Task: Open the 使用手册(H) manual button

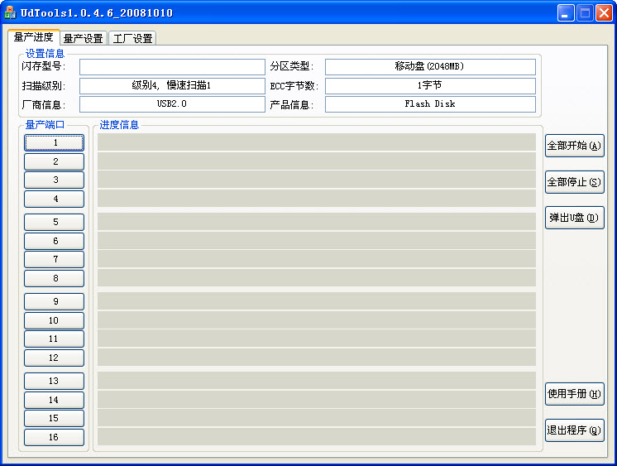Action: 574,394
